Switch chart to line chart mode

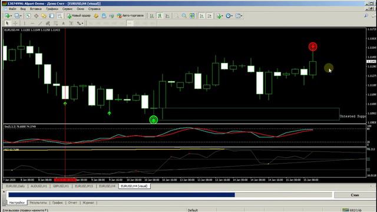click(x=167, y=16)
